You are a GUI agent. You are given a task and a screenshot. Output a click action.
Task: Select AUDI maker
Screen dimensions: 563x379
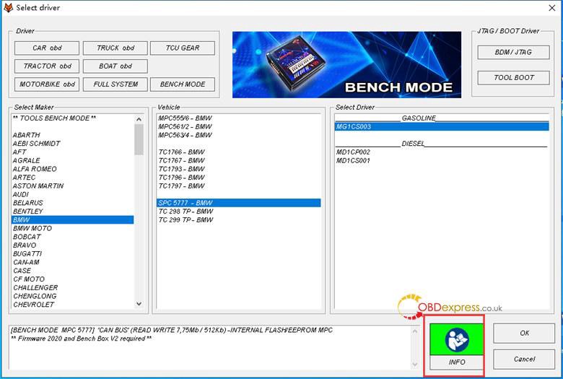click(x=73, y=194)
